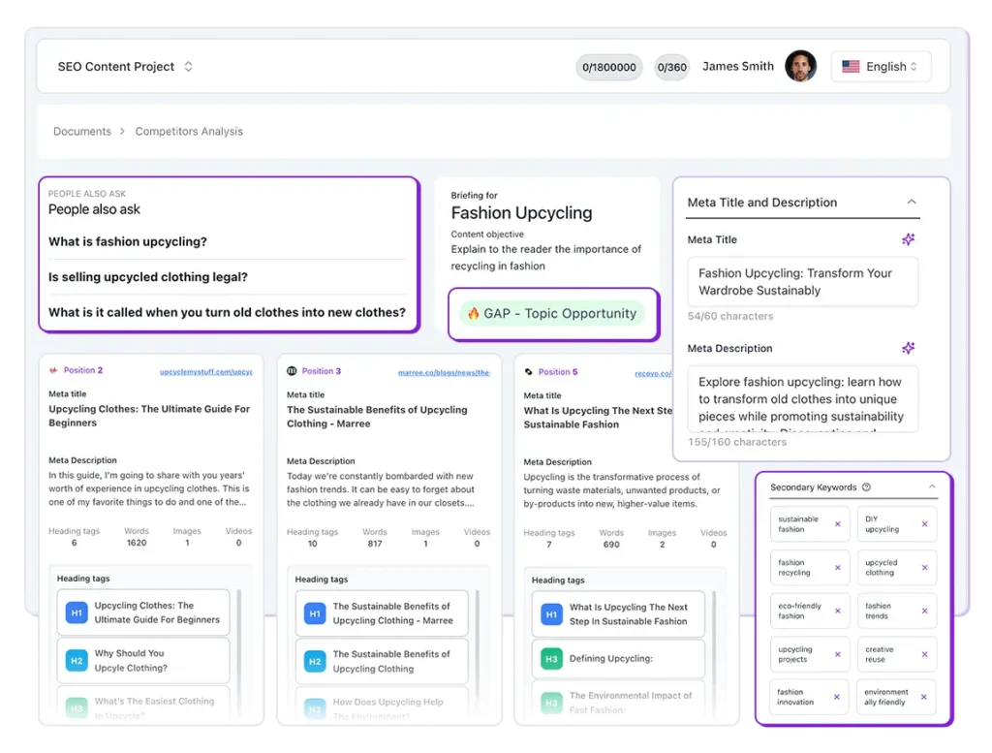Remove the 'DIY upcycling' keyword tag
Viewport: 992px width, 753px height.
924,524
